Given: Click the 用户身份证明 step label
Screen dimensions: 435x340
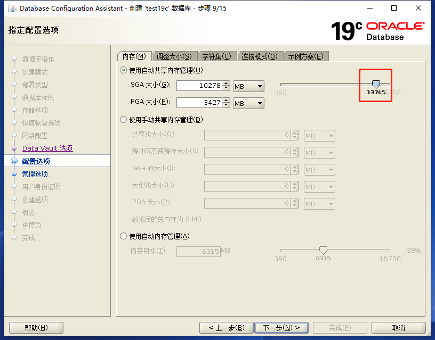Looking at the screenshot, I should 42,187.
